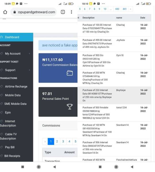This screenshot has height=172, width=155.
Task: Open the browser tab switcher icon
Action: pos(63,12)
